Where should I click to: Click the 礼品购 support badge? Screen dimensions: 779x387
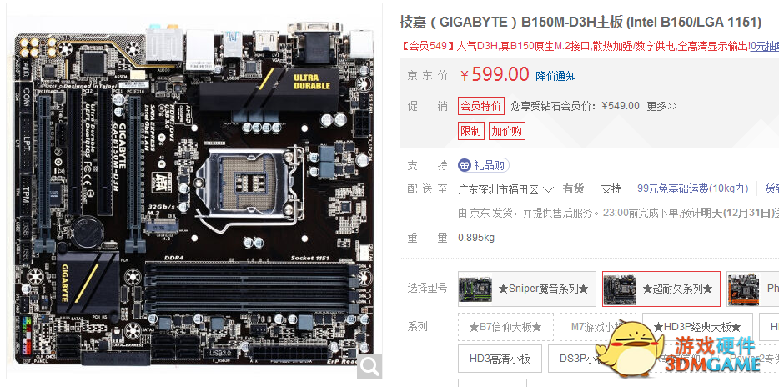484,165
